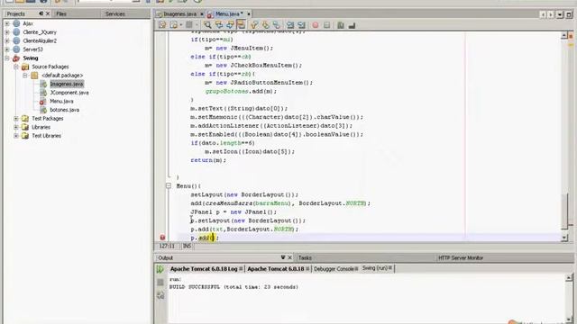Toggle Highlight Search in editor toolbar
The height and width of the screenshot is (324, 577).
point(241,25)
